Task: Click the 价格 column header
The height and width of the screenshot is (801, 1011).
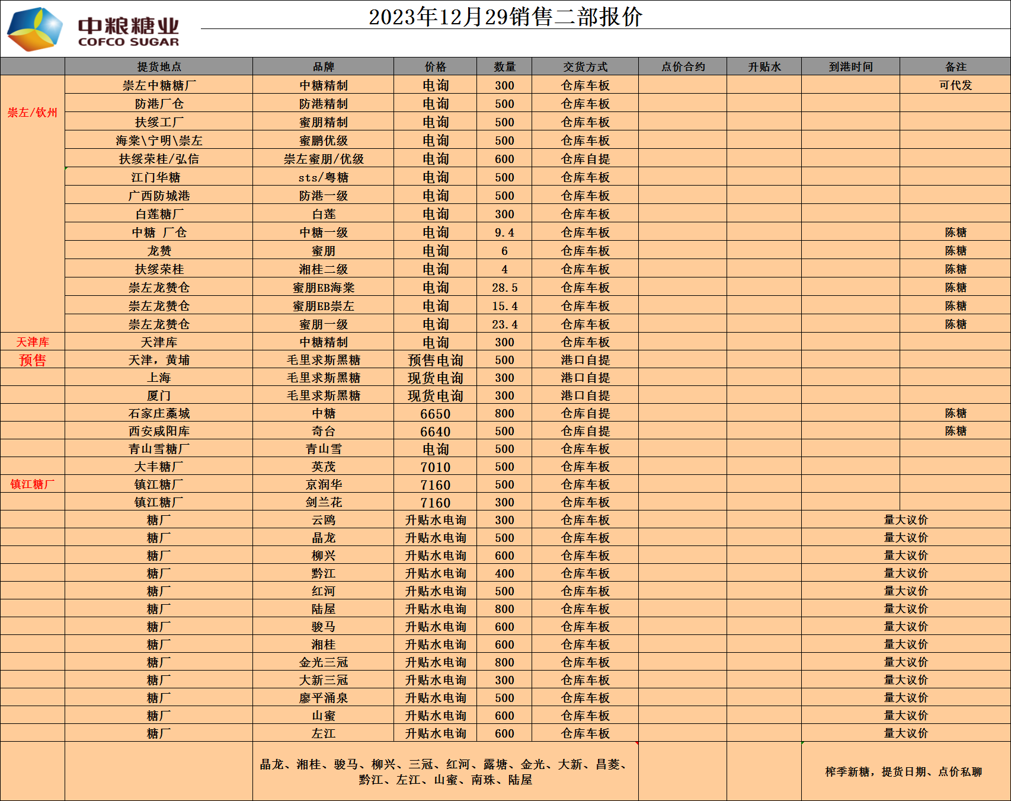Action: 435,67
